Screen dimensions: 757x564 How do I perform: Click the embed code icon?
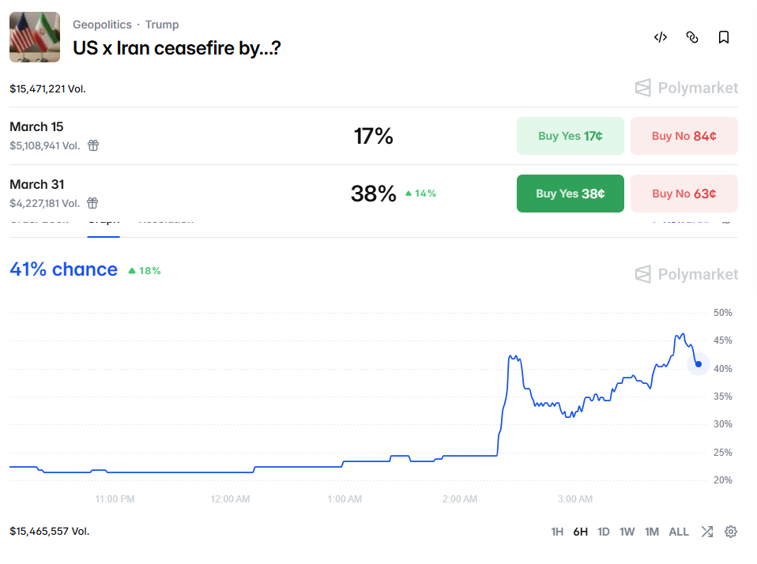pyautogui.click(x=661, y=37)
